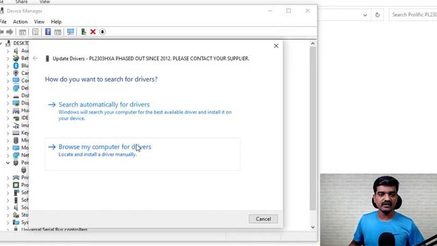The width and height of the screenshot is (437, 246).
Task: Select the DESKTOP root computer node
Action: click(x=21, y=43)
